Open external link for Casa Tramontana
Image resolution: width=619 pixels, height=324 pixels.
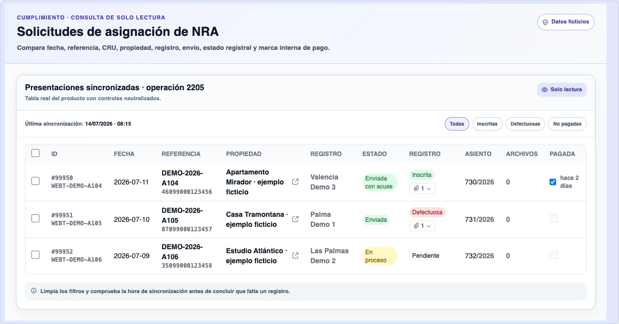(295, 219)
